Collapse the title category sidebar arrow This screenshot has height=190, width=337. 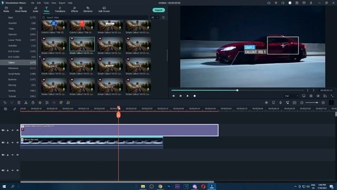39,56
